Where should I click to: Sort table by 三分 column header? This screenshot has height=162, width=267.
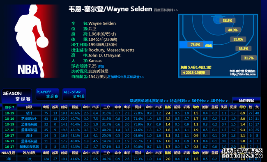[107, 107]
